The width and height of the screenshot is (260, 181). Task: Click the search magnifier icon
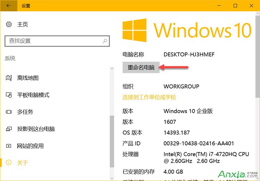tap(105, 41)
